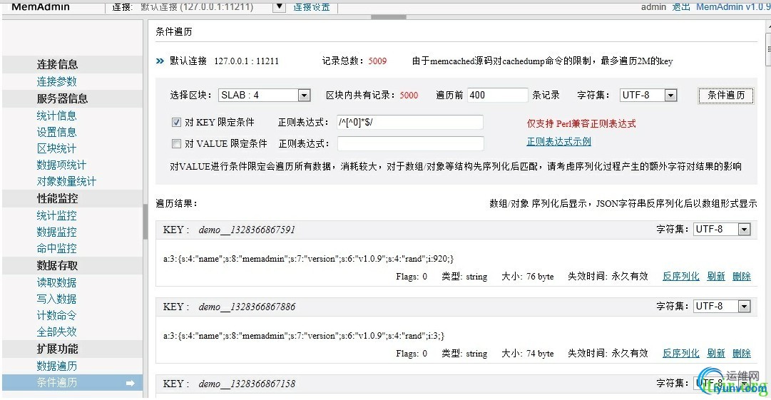Click the 条件遍历 button
The image size is (771, 400).
726,95
